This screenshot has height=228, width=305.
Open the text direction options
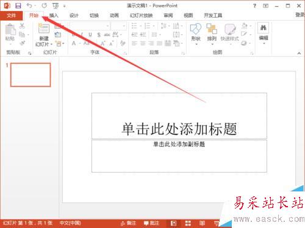[x=178, y=26]
